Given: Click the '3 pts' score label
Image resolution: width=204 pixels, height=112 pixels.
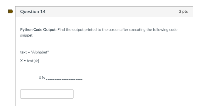Looking at the screenshot, I should tap(183, 11).
